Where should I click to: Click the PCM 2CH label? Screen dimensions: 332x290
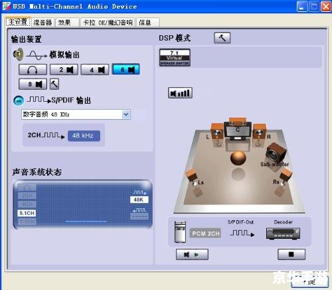click(205, 233)
